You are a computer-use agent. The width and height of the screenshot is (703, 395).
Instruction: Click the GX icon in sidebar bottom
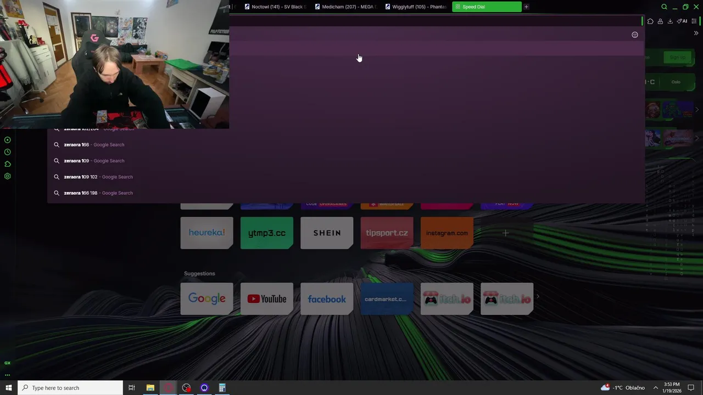click(7, 363)
